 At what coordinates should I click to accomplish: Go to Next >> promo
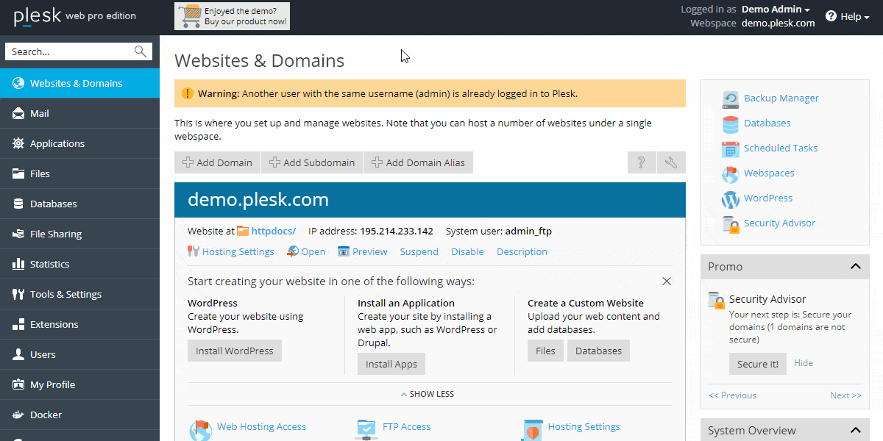845,395
